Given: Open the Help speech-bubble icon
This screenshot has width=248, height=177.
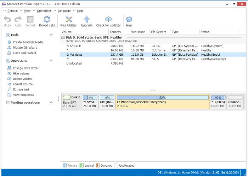Looking at the screenshot, I should [x=129, y=20].
